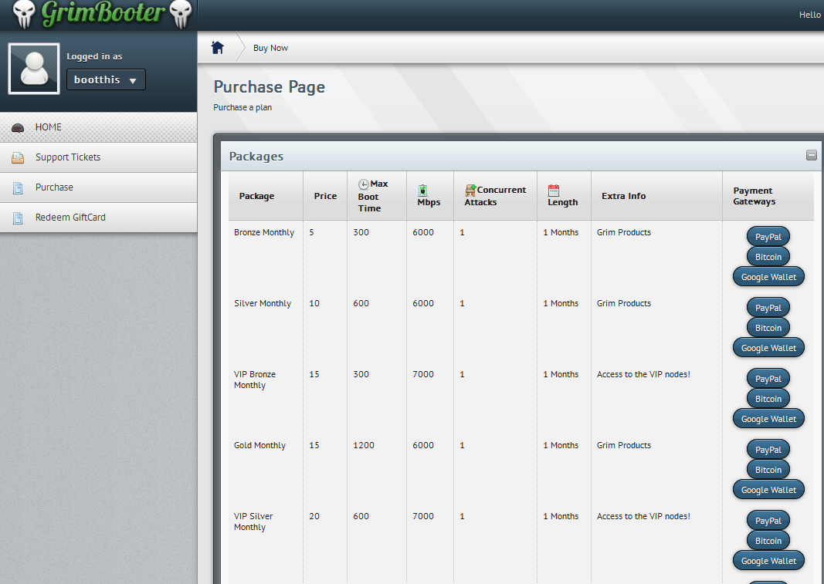824x584 pixels.
Task: Click the Support Tickets inbox icon
Action: pyautogui.click(x=18, y=157)
